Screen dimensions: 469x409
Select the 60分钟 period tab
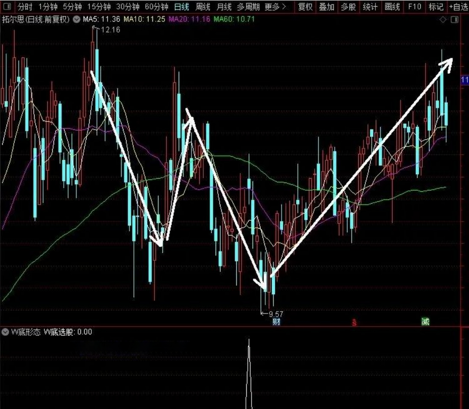156,6
